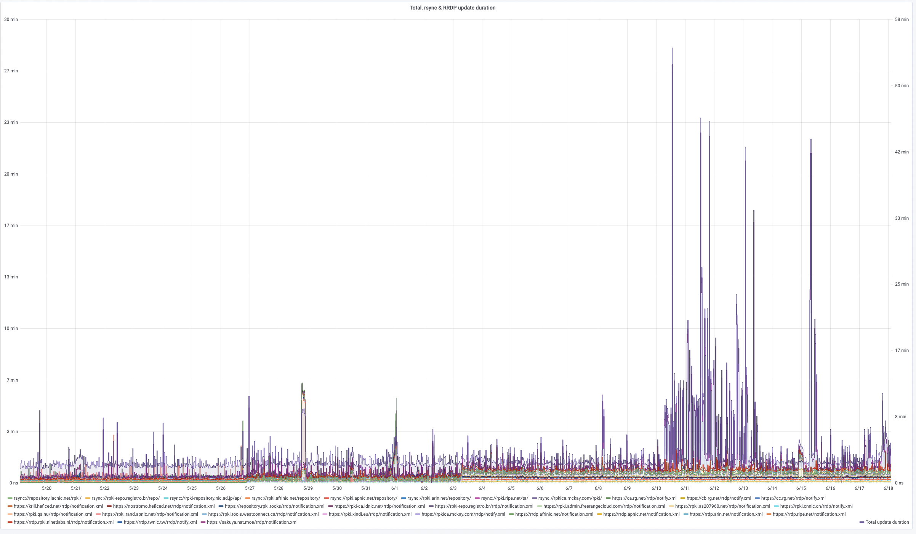Click the https://rrdp.ripe.net/notification.xml legend label
The width and height of the screenshot is (916, 534).
pos(809,514)
